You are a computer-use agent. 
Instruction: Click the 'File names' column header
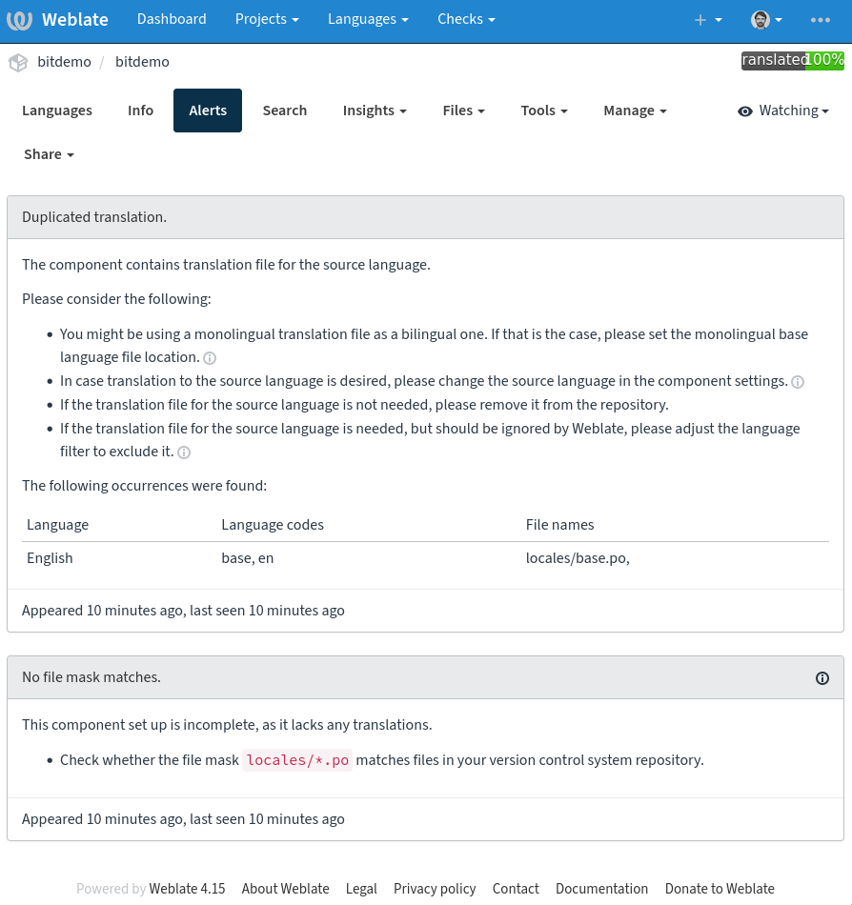tap(559, 525)
